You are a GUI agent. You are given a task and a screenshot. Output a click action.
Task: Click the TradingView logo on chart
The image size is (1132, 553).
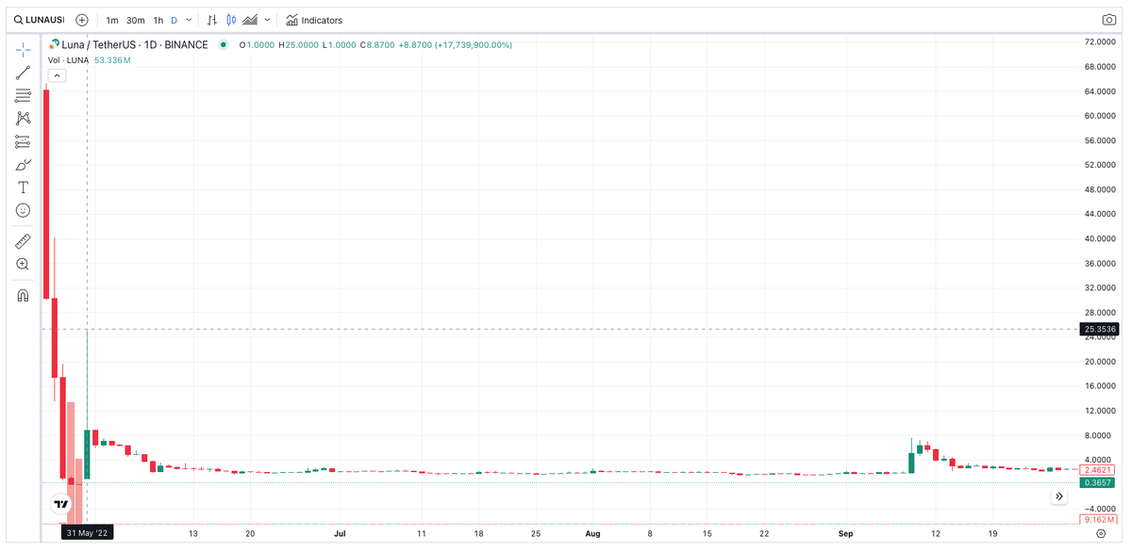[61, 505]
